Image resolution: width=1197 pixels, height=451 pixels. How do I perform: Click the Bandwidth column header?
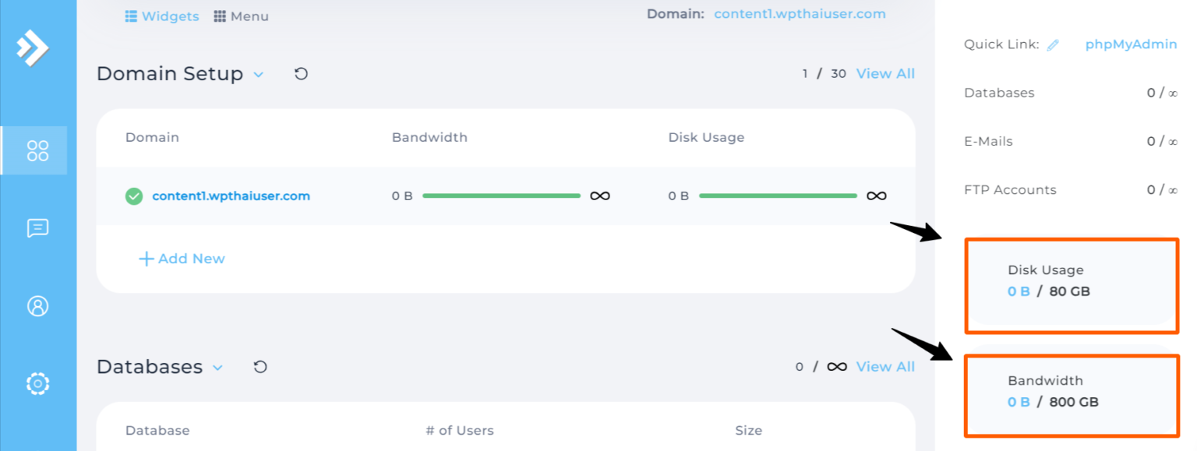[429, 137]
